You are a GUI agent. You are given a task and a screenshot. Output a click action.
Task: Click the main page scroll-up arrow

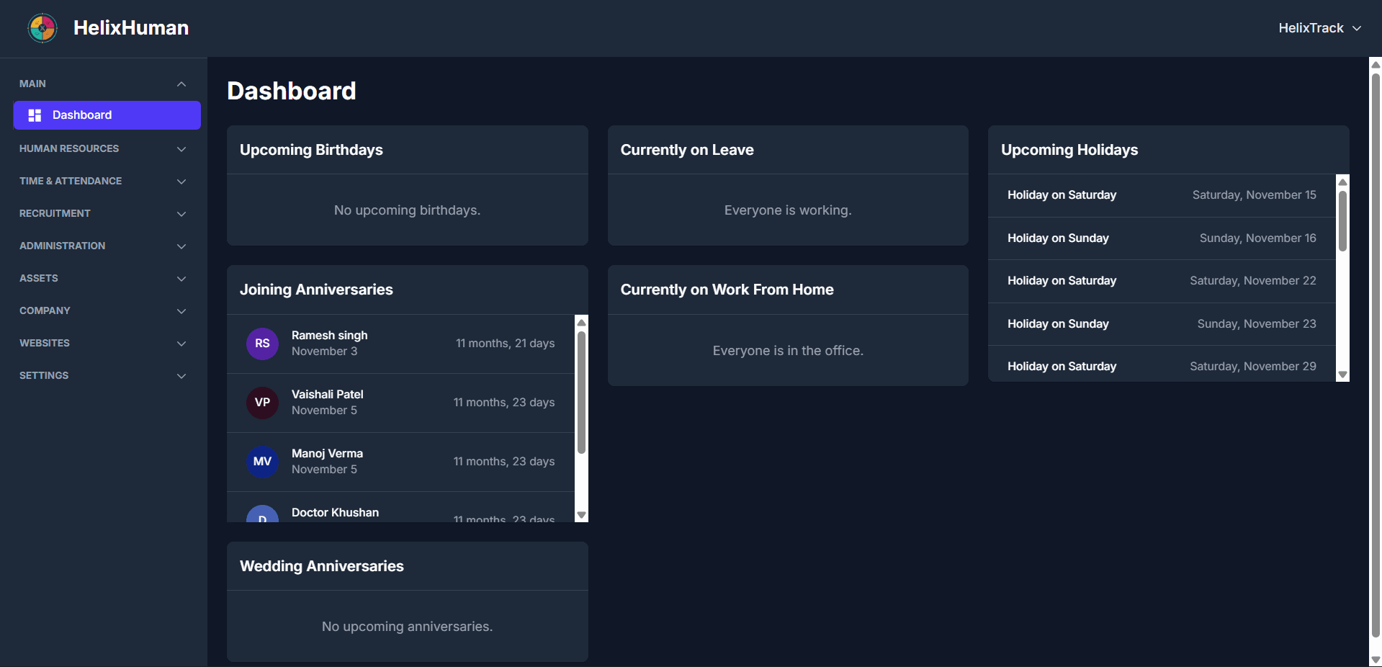pos(1376,64)
